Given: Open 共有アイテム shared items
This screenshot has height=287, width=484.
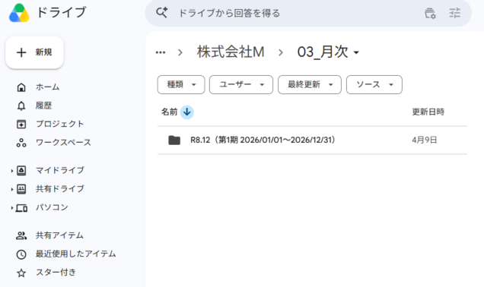Looking at the screenshot, I should [x=59, y=235].
